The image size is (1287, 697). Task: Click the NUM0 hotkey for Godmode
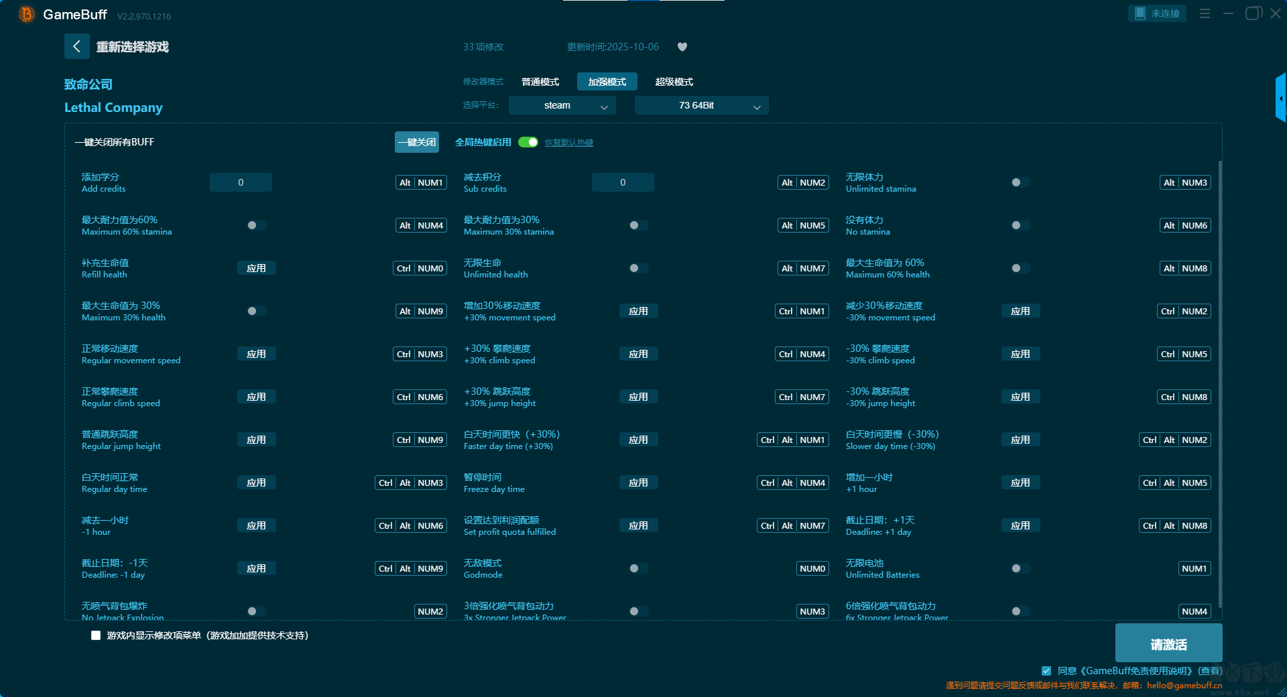(x=813, y=568)
